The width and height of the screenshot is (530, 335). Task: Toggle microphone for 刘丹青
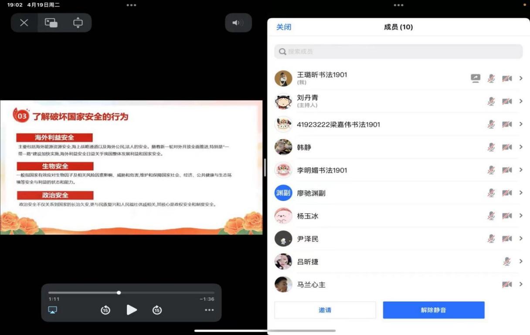pyautogui.click(x=491, y=101)
